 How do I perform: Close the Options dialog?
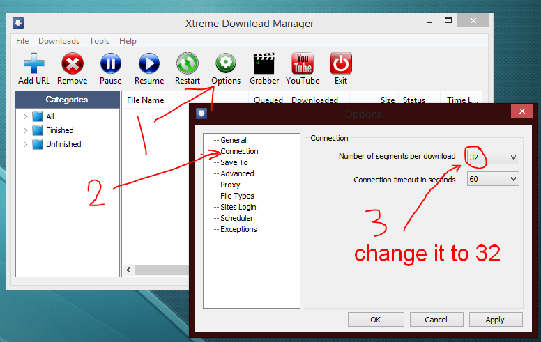pos(522,111)
